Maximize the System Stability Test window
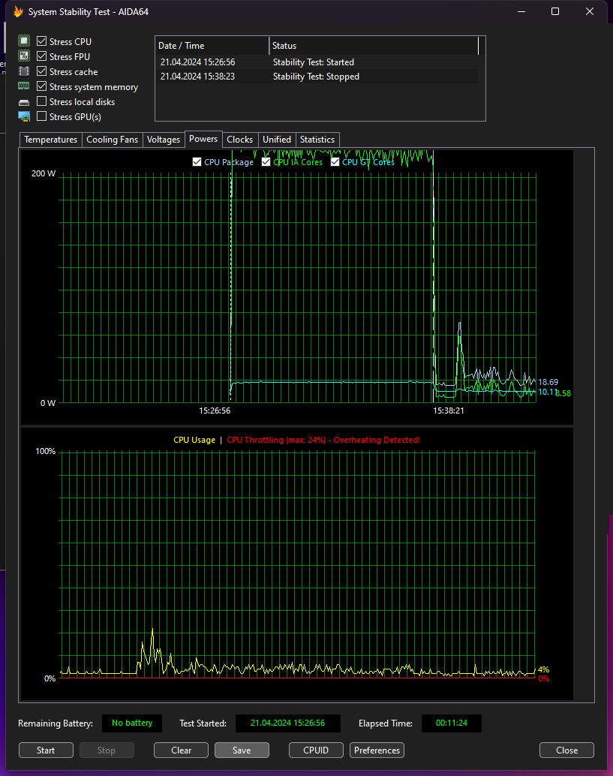The width and height of the screenshot is (613, 776). [x=555, y=11]
